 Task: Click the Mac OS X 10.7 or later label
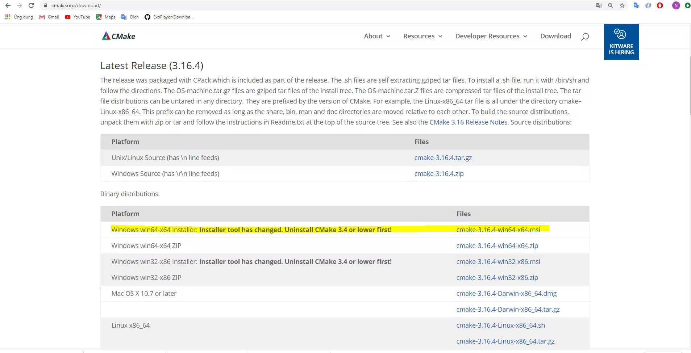[144, 293]
